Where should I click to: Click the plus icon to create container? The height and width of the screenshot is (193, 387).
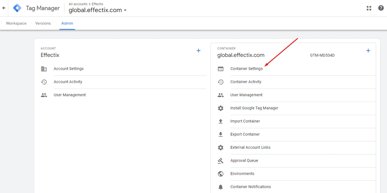tap(368, 51)
